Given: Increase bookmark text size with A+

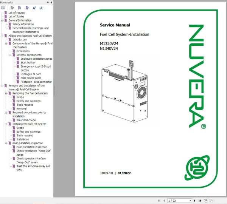Looking at the screenshot, I should (x=34, y=8).
